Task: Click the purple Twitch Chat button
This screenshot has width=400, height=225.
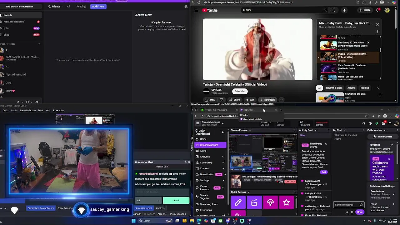Action: [360, 212]
